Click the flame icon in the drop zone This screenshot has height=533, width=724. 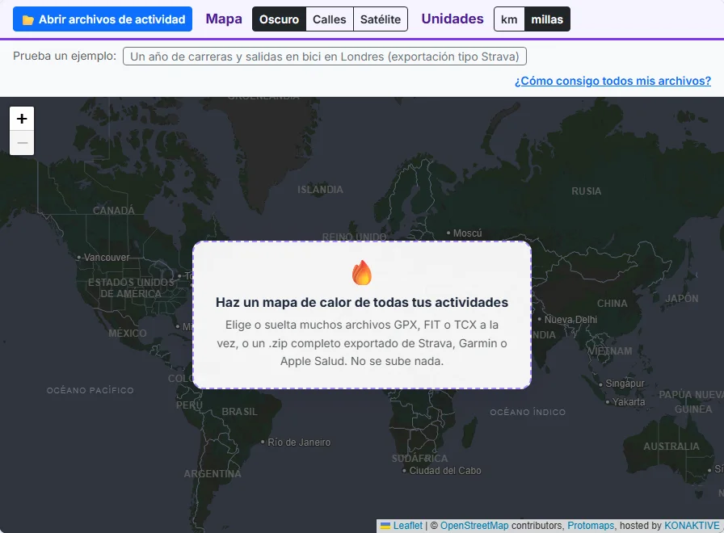click(x=362, y=273)
